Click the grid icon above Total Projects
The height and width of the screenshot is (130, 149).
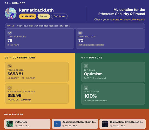[x=80, y=33]
